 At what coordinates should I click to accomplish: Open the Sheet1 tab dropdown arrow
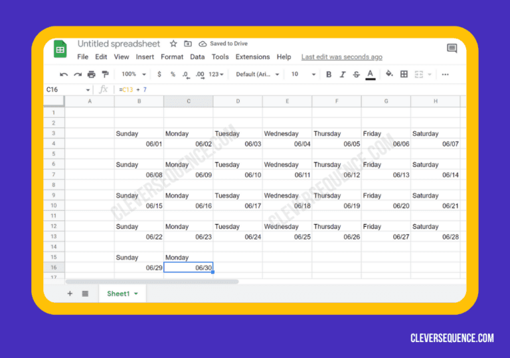[x=136, y=294]
